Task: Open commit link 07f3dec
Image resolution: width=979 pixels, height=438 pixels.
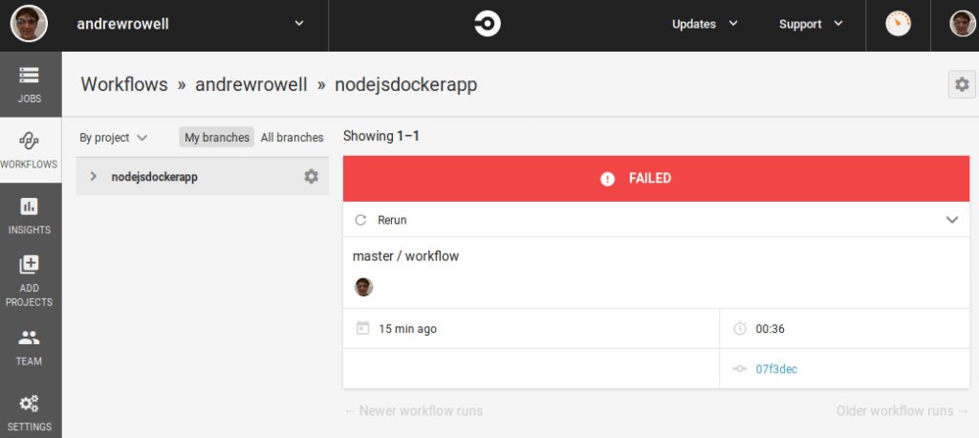Action: point(775,369)
